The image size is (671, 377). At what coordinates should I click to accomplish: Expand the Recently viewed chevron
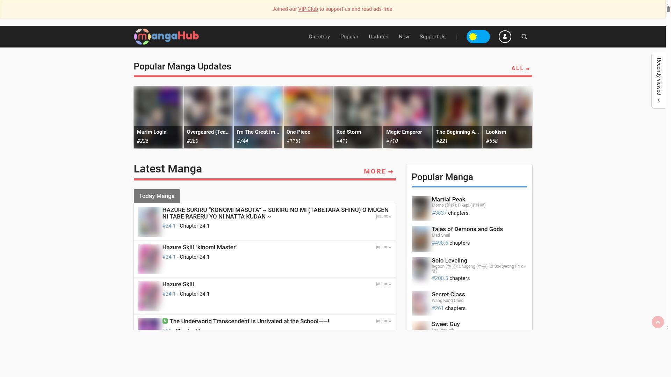pos(658,100)
